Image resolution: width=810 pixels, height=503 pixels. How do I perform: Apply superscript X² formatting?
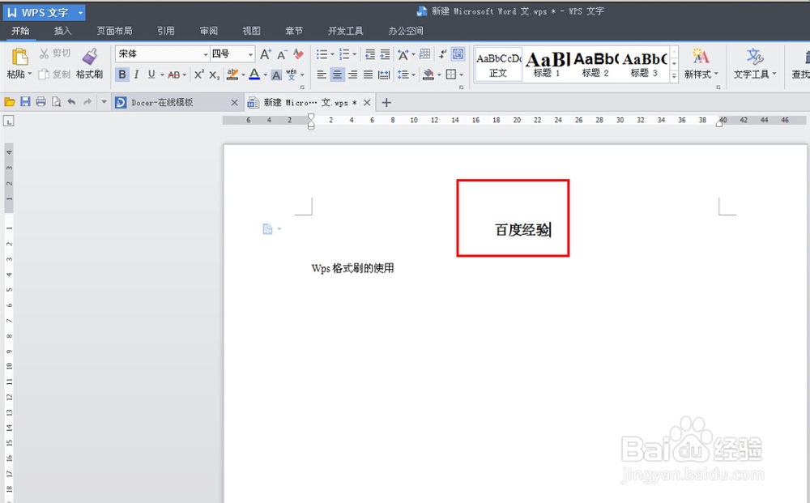coord(199,75)
